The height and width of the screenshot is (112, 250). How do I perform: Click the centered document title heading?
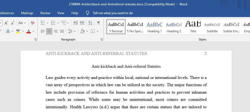pyautogui.click(x=126, y=66)
